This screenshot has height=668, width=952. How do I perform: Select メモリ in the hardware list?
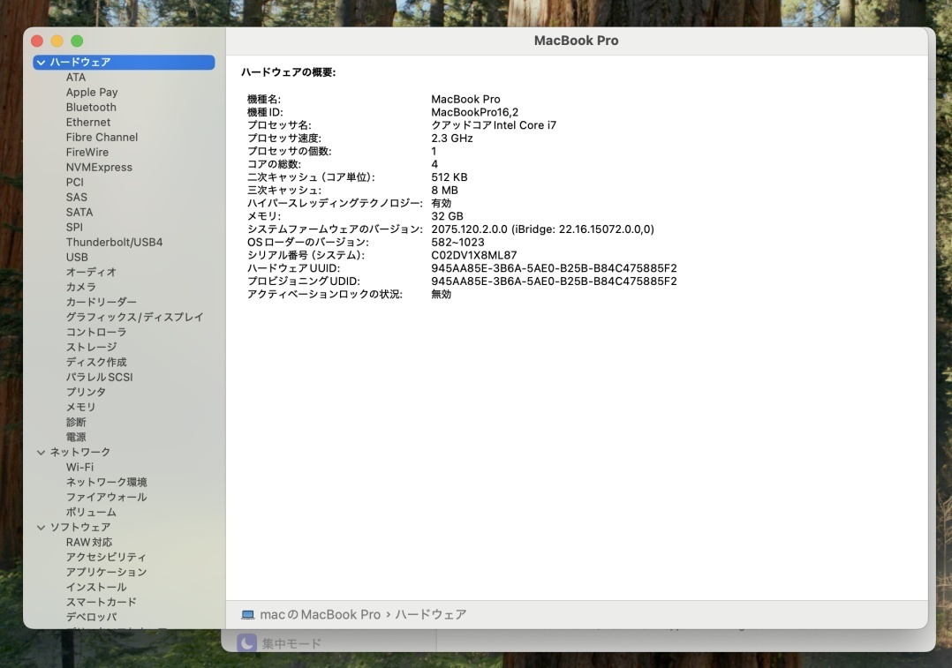[80, 408]
